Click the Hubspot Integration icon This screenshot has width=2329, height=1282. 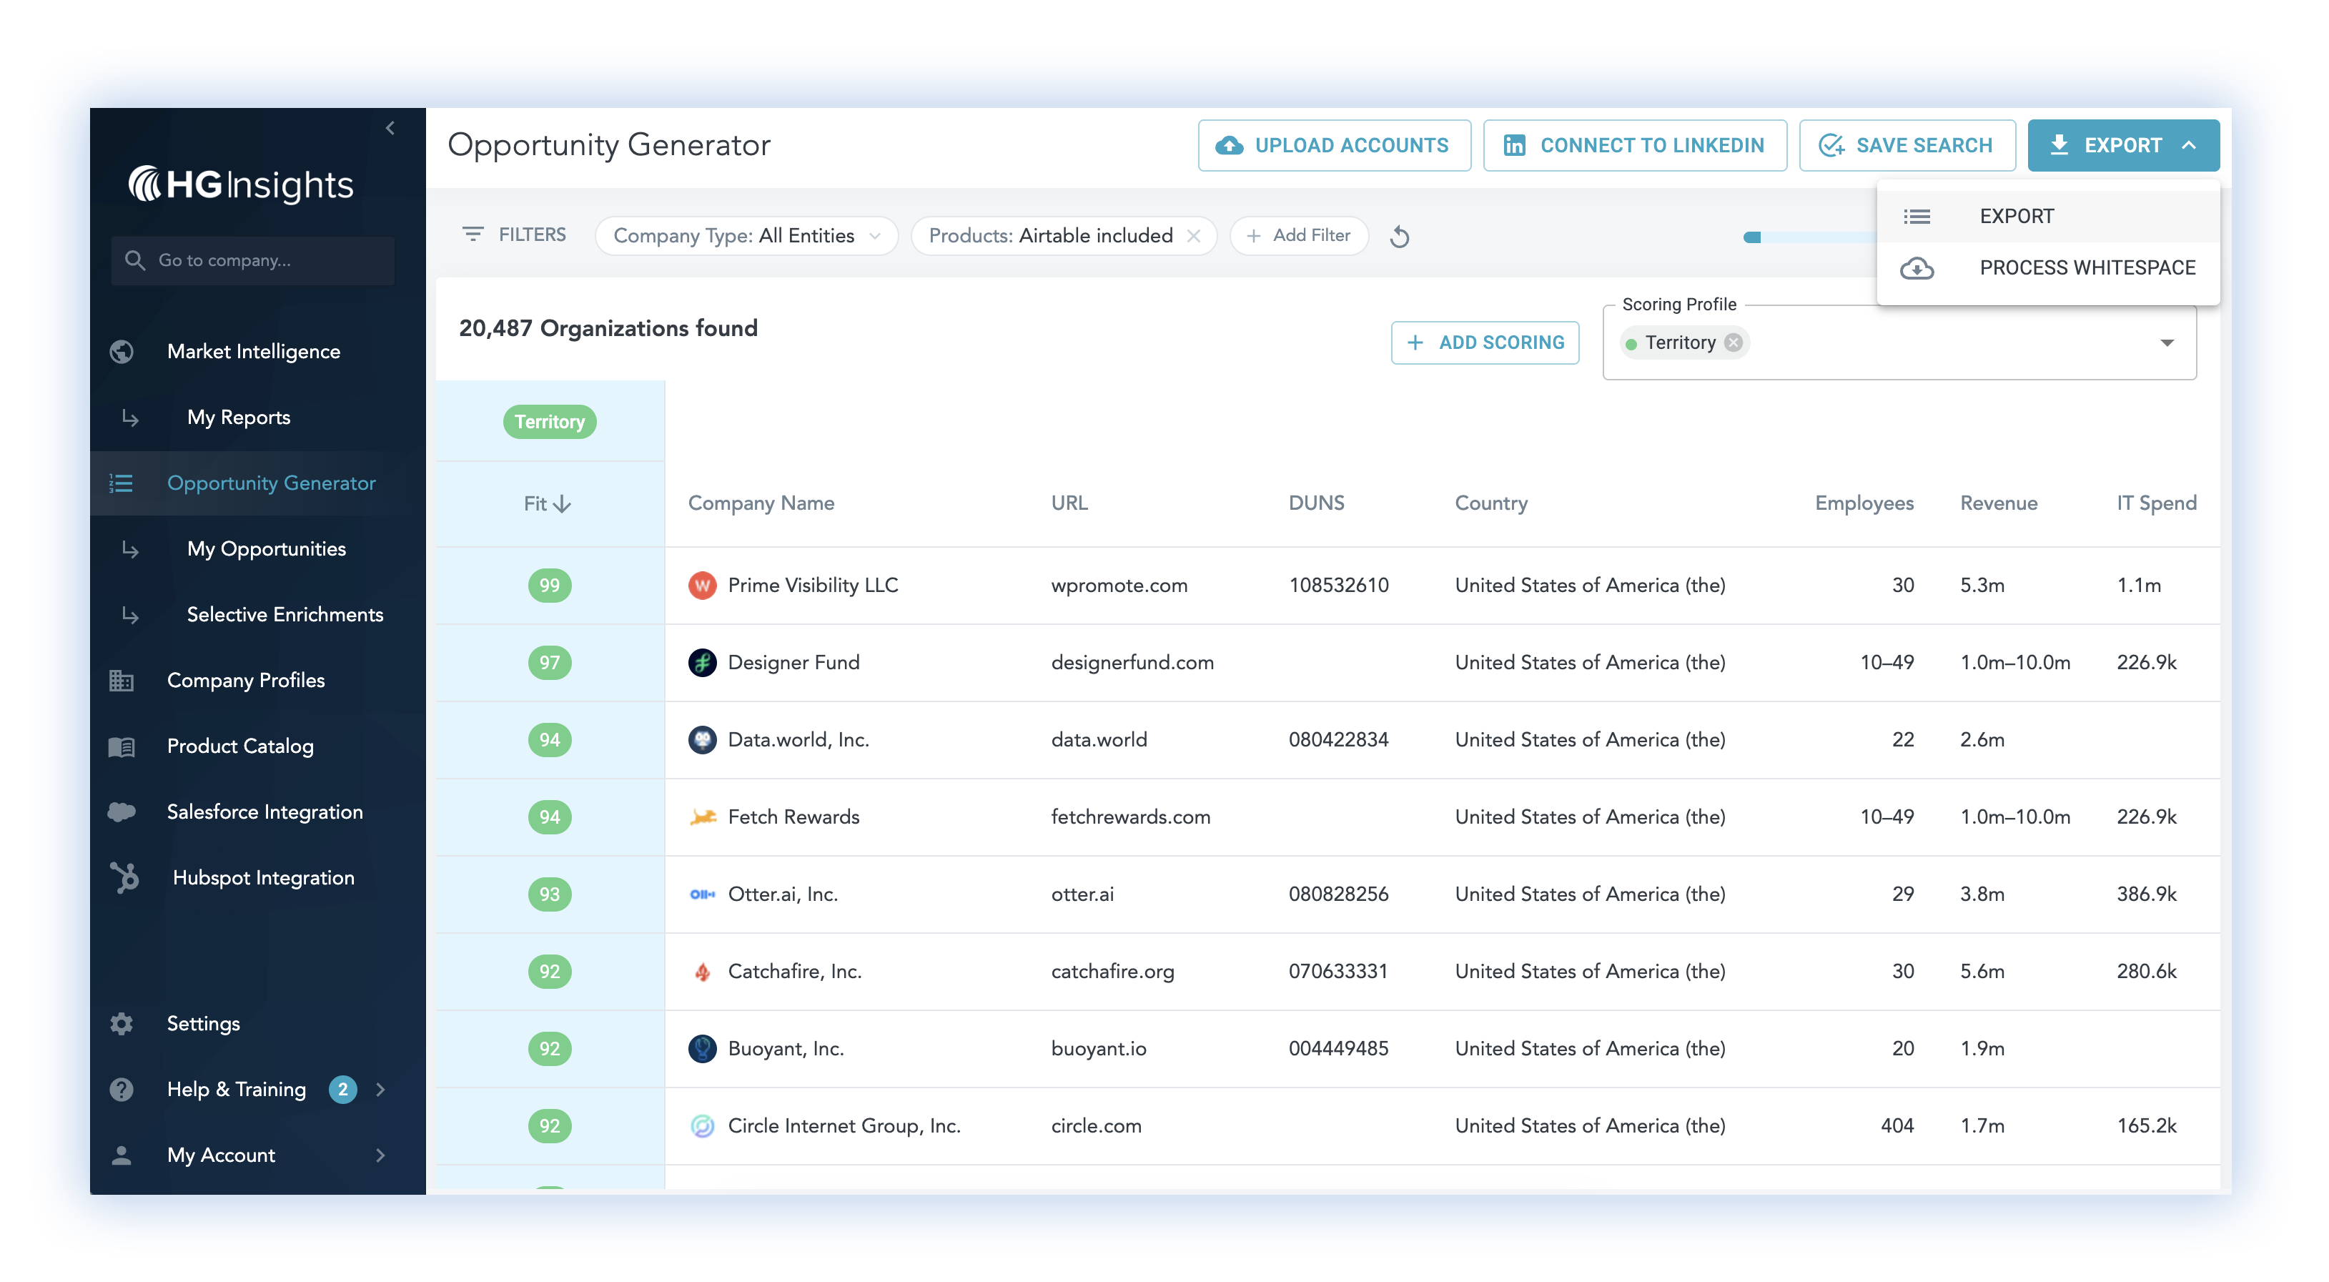click(x=125, y=877)
